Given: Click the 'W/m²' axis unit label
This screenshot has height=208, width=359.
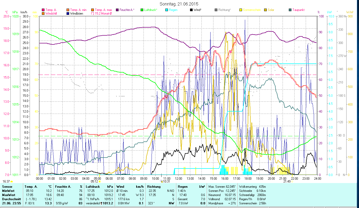Looking at the screenshot, I should point(350,12).
